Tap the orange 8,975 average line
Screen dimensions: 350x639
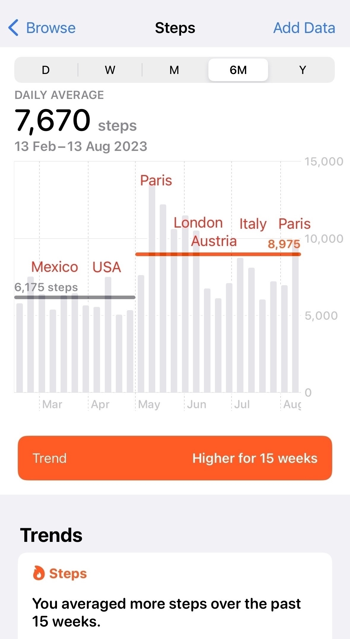pos(218,254)
